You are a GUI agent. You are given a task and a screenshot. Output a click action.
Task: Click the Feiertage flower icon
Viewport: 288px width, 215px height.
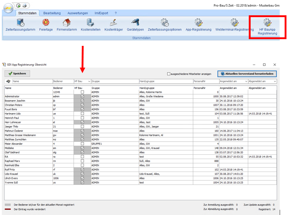46,23
